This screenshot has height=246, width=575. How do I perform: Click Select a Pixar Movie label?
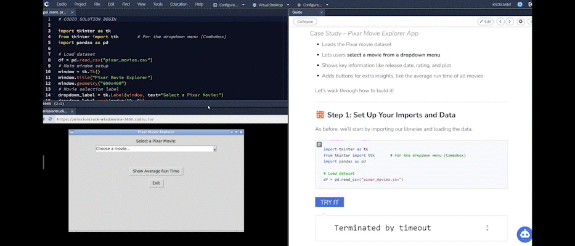(156, 141)
